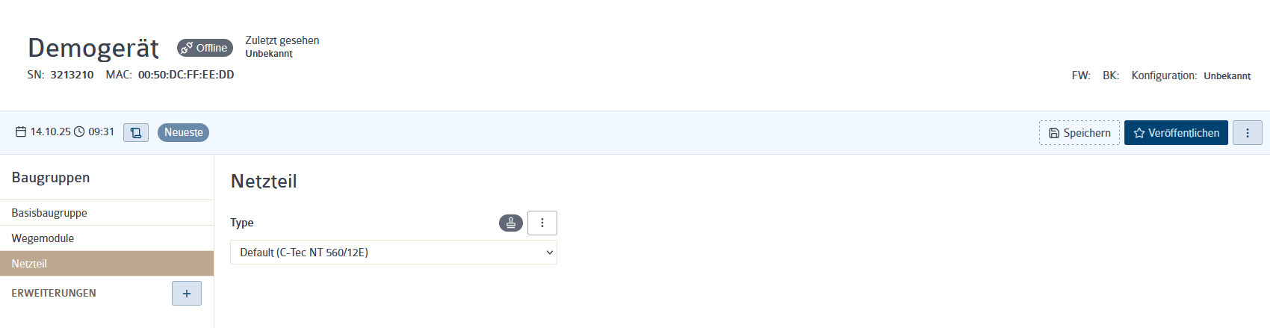The height and width of the screenshot is (328, 1270).
Task: Select Basisbaugruppe in the Baugruppen list
Action: (x=107, y=213)
